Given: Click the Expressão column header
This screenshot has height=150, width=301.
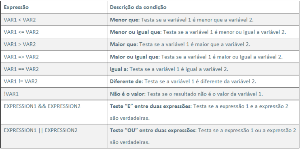Looking at the screenshot, I should (x=16, y=7).
